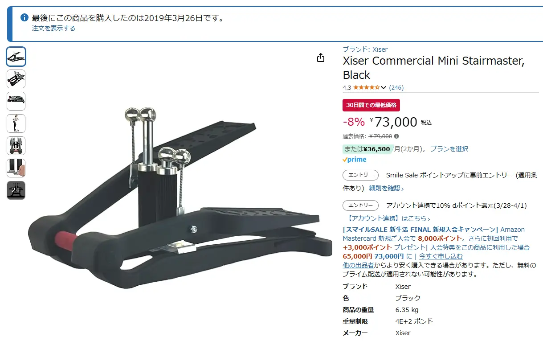Open the (246) reviews count link

[x=396, y=87]
